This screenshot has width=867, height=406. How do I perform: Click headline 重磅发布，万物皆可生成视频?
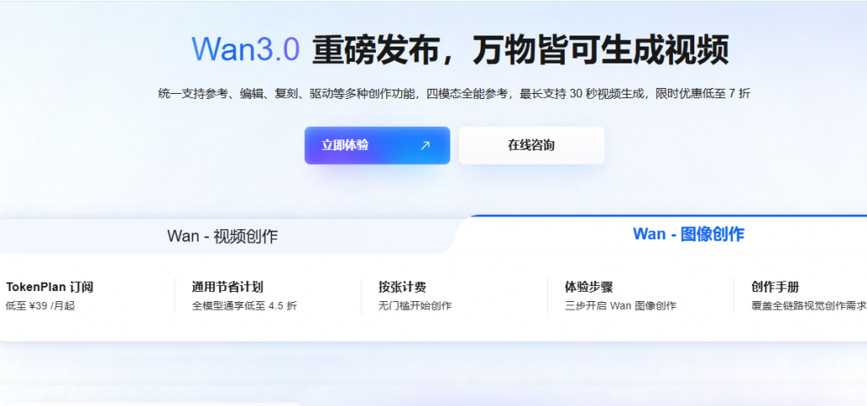point(520,50)
